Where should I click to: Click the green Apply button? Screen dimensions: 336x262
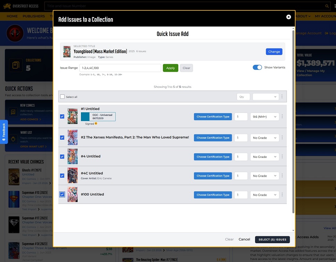[x=170, y=68]
